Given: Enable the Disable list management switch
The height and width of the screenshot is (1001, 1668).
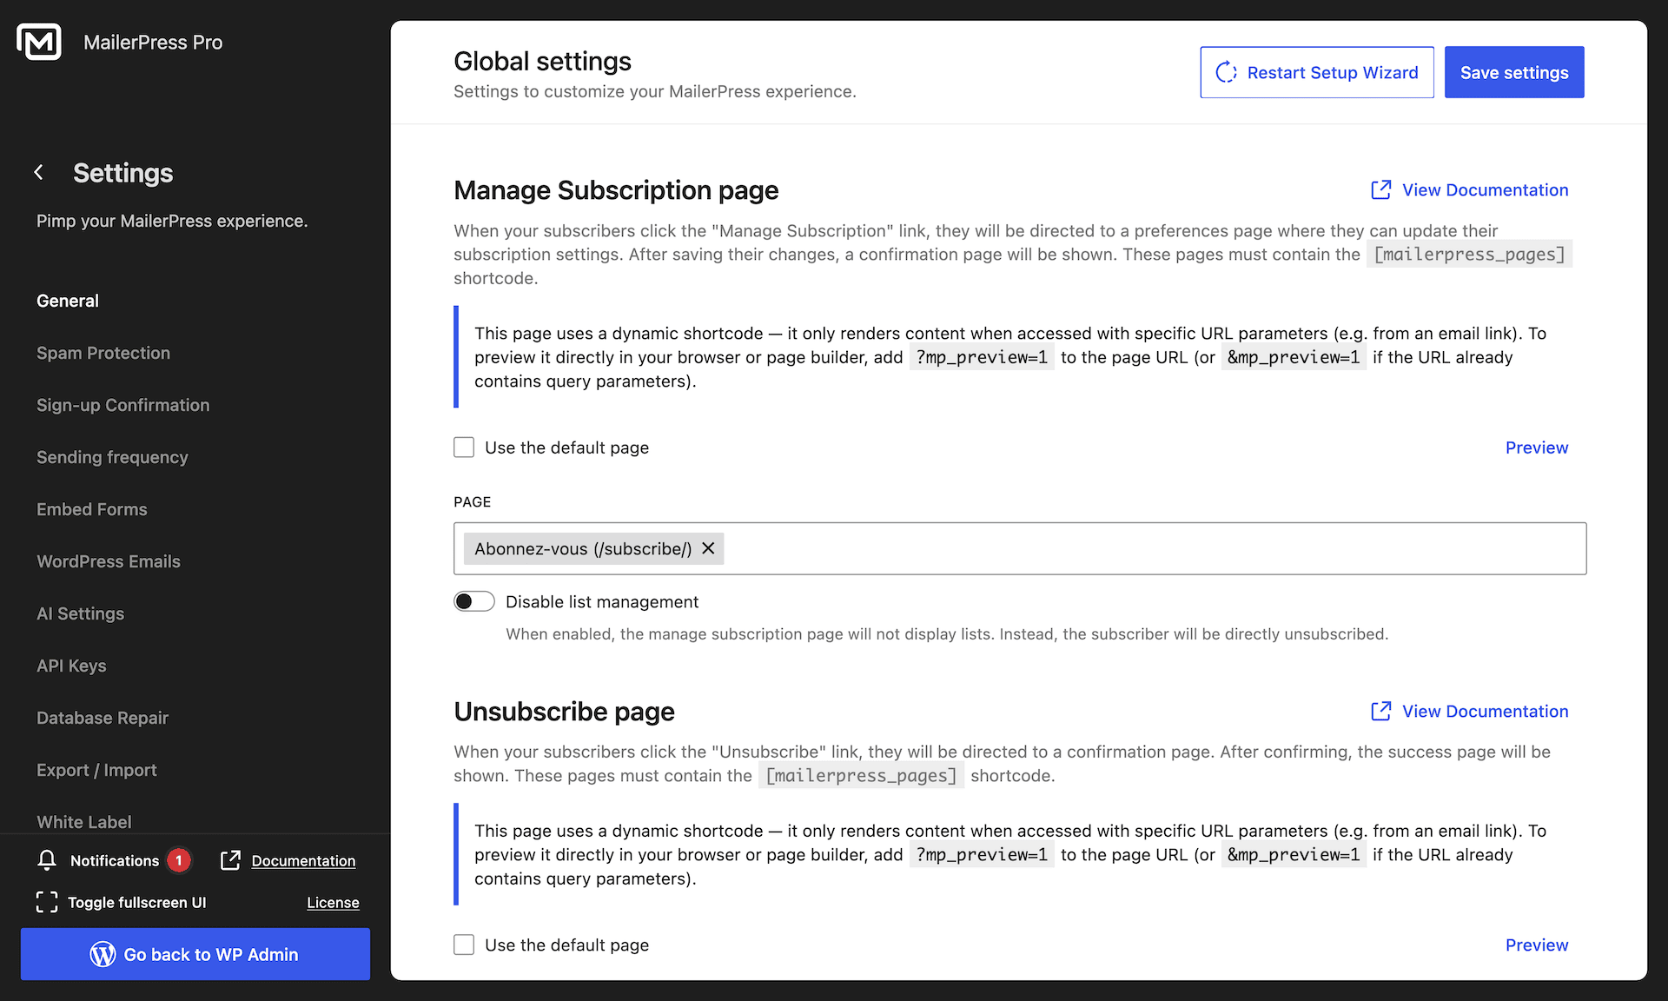Looking at the screenshot, I should pyautogui.click(x=474, y=601).
